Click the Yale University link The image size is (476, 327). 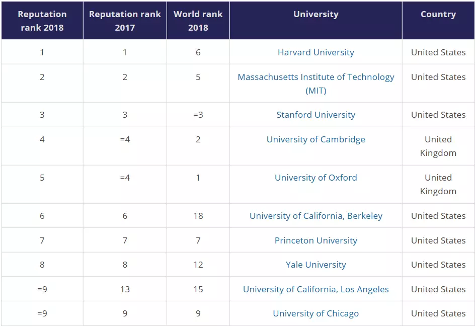315,265
